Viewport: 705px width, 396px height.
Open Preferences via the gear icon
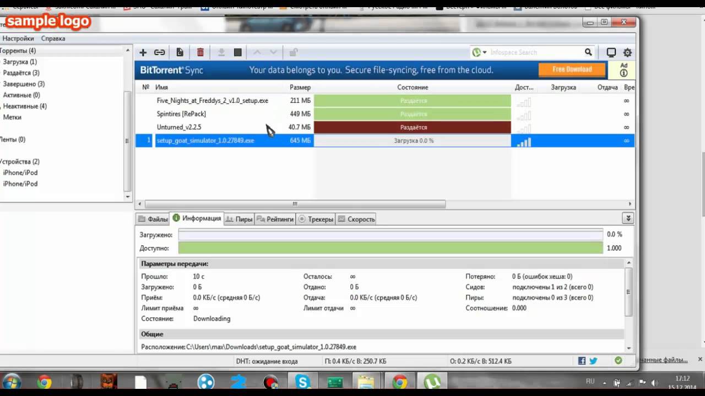pyautogui.click(x=627, y=52)
